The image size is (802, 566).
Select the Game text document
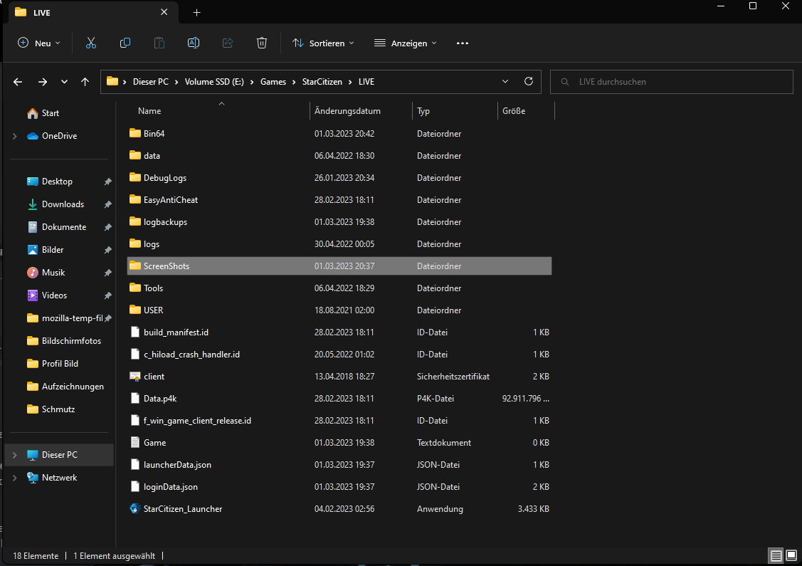339,443
